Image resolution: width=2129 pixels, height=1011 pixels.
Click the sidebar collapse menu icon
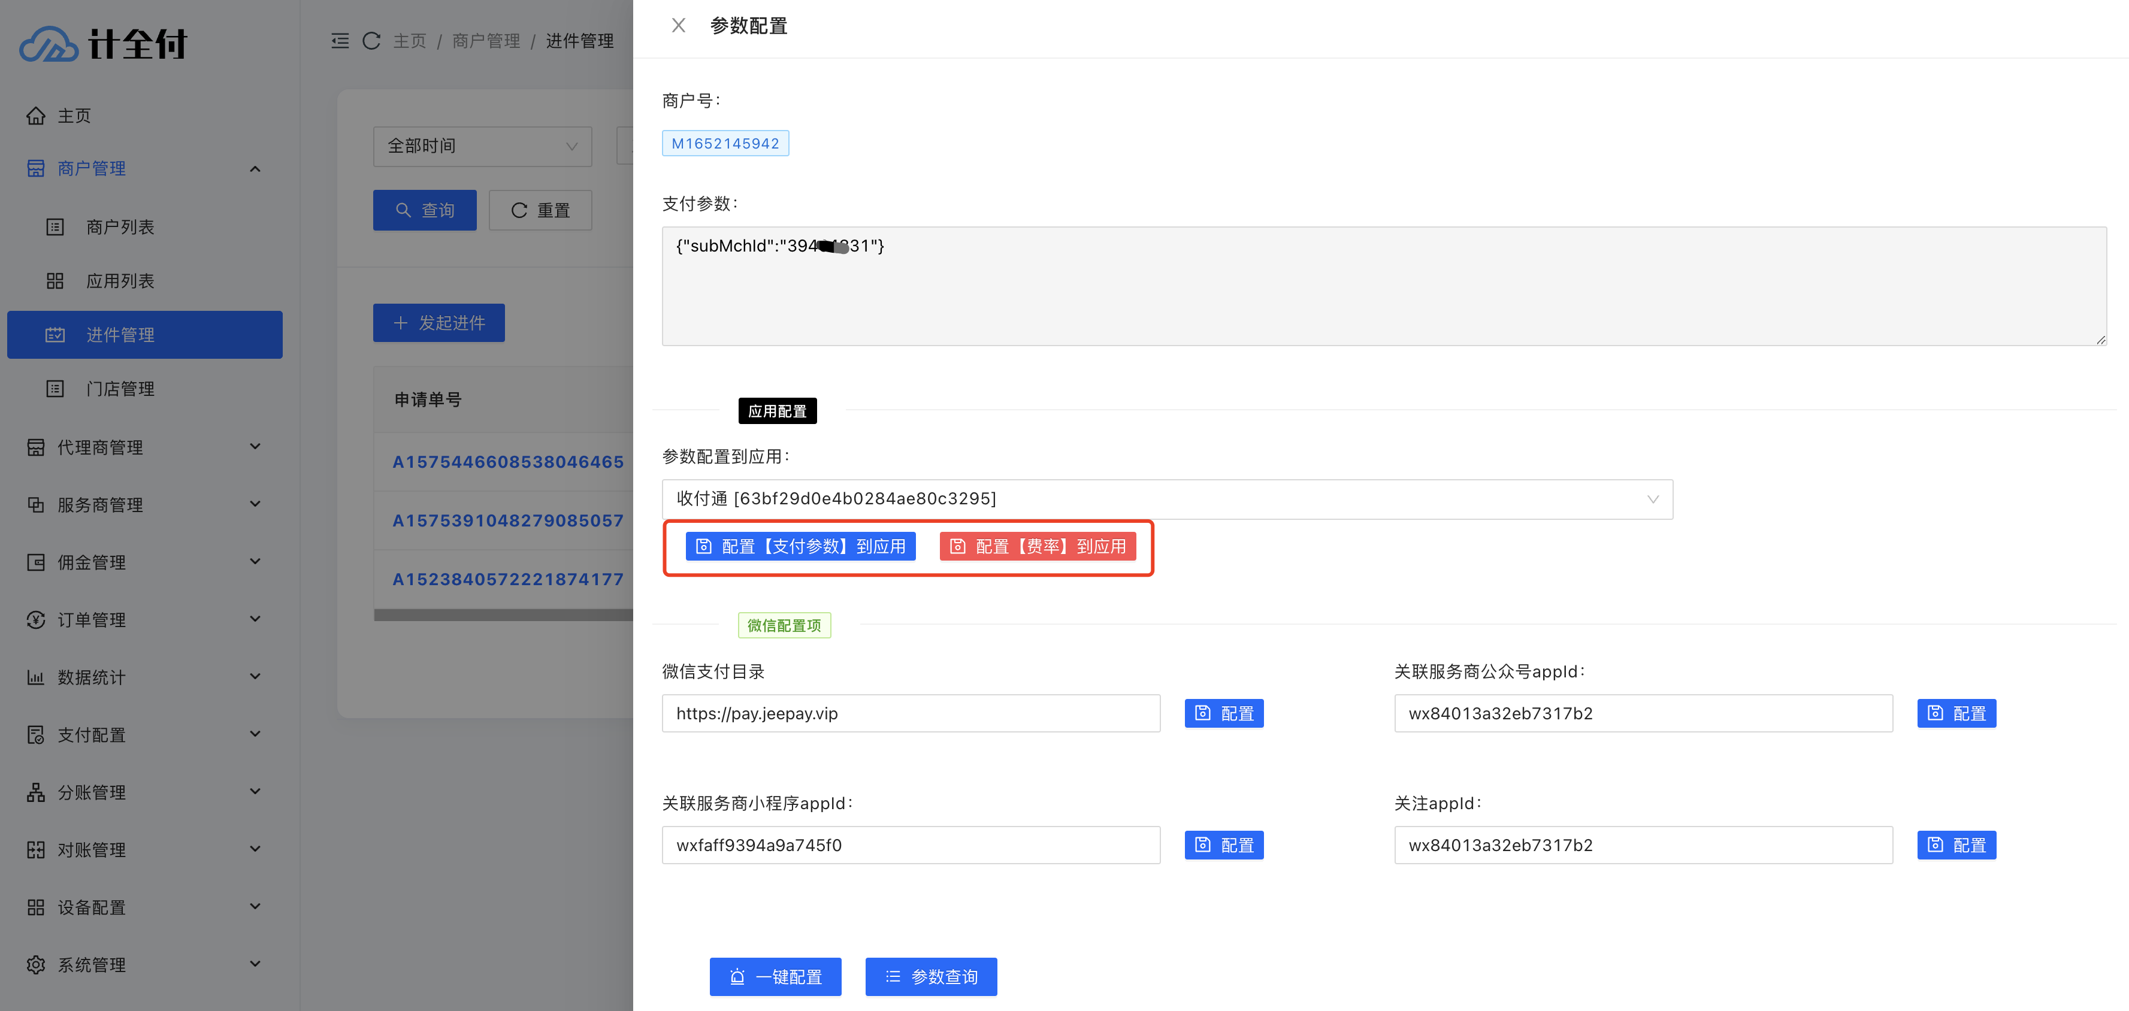(x=340, y=41)
